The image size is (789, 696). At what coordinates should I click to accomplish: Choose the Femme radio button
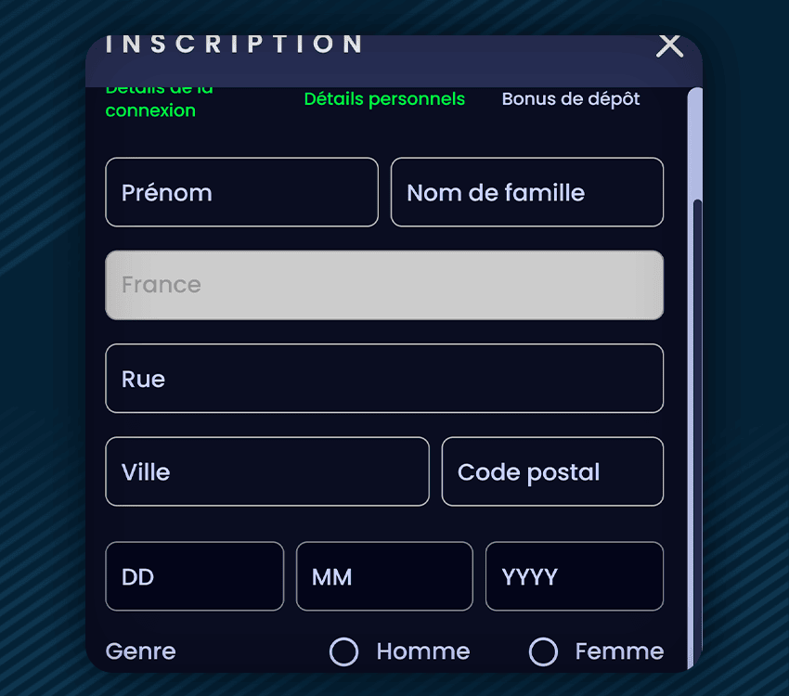[x=543, y=651]
